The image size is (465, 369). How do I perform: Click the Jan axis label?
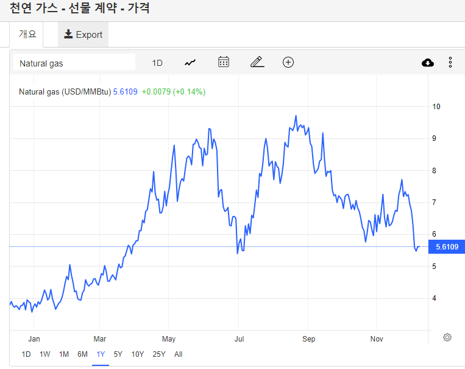(x=34, y=339)
